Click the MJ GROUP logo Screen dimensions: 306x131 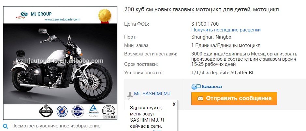click(x=34, y=15)
